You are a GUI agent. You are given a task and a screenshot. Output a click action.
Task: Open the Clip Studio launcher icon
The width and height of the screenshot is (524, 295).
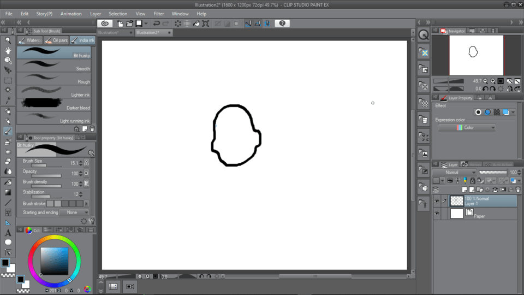coord(105,23)
